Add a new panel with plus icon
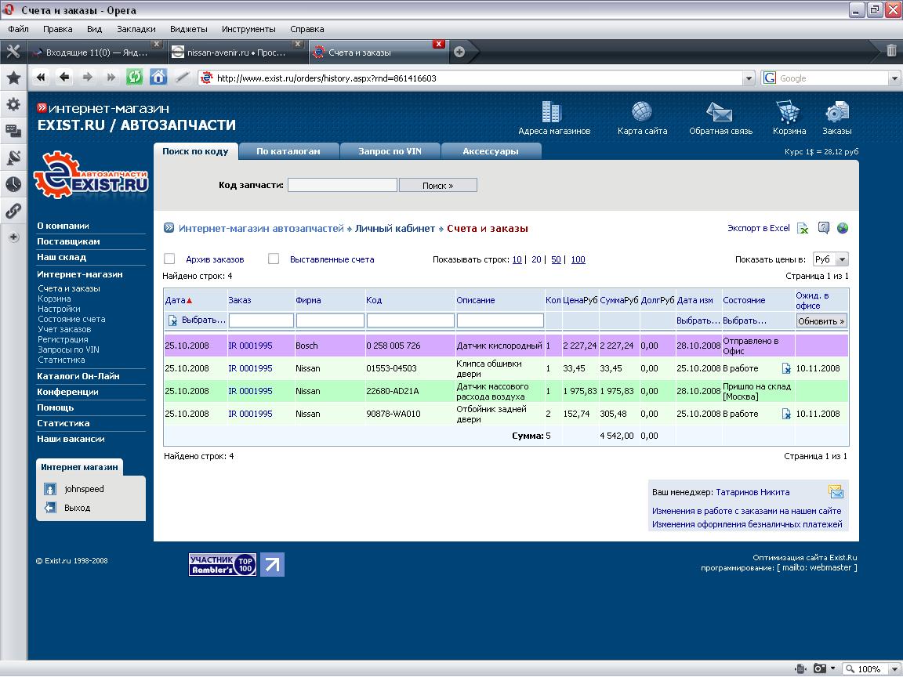Screen dimensions: 903x677 click(14, 237)
